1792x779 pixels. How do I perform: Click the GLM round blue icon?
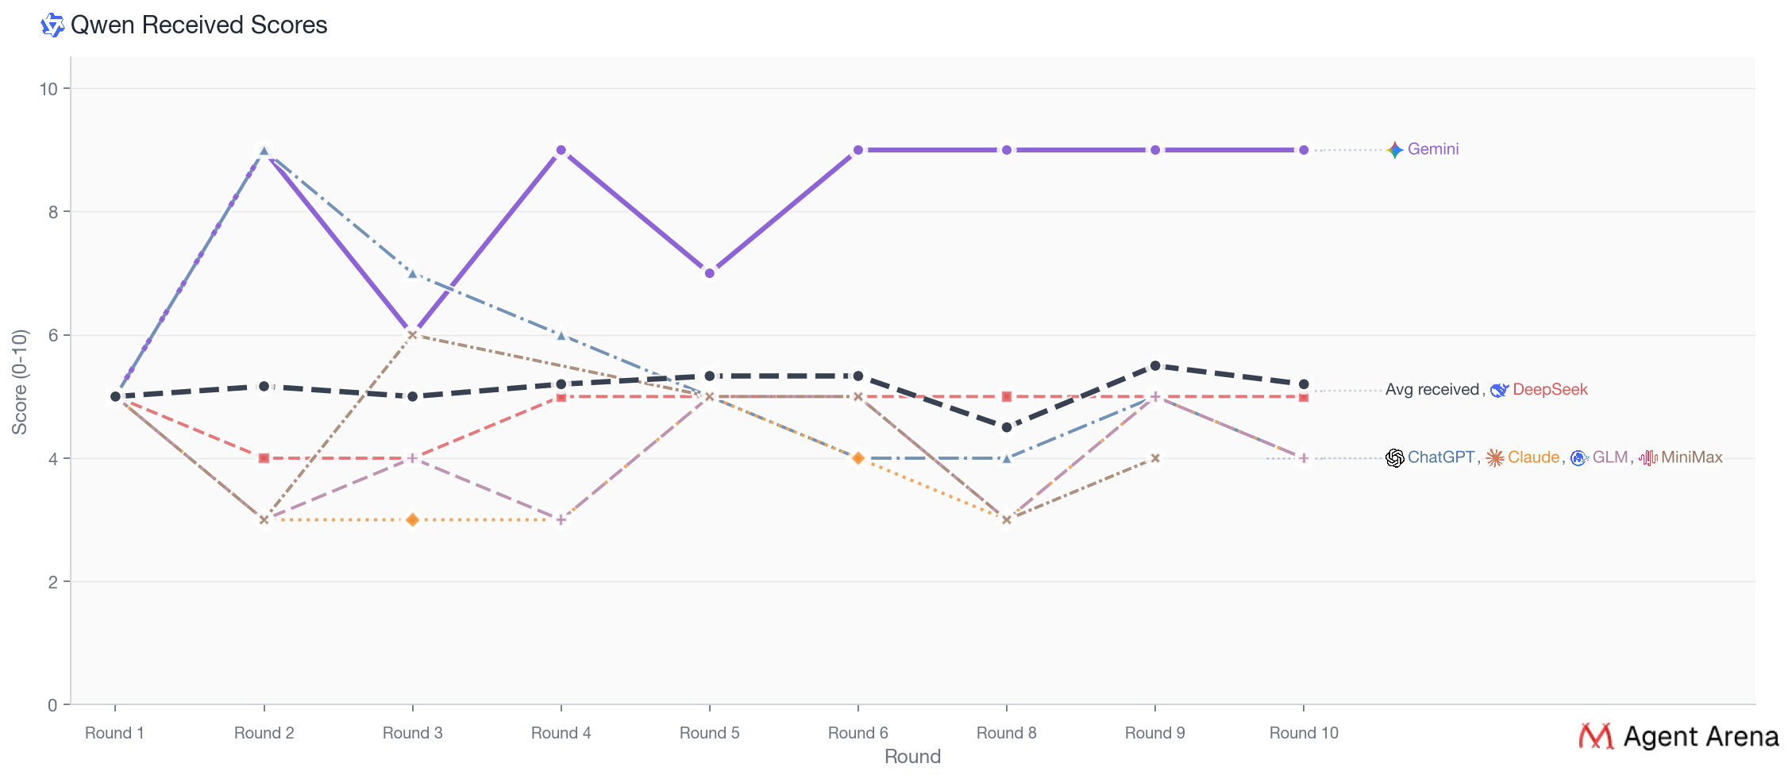pyautogui.click(x=1579, y=458)
